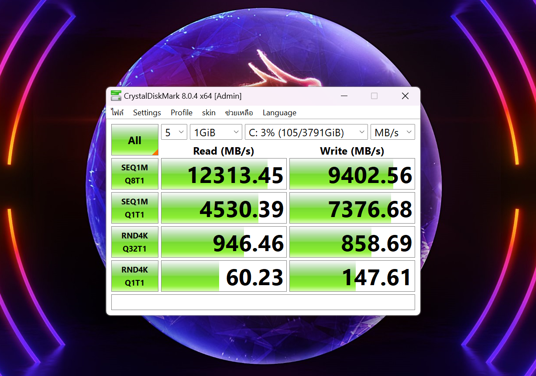Click the disabled maximize button
The image size is (536, 376).
(374, 96)
